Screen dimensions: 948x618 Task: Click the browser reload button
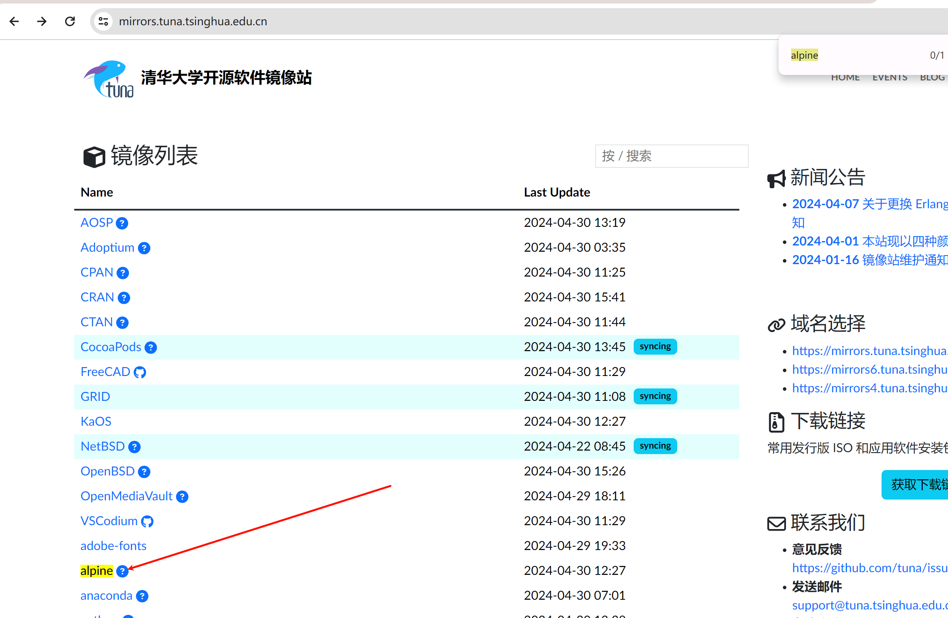point(70,21)
